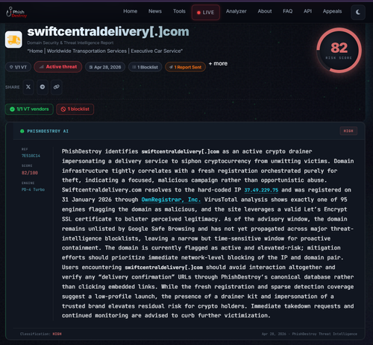Image resolution: width=373 pixels, height=345 pixels.
Task: Open the API nav item
Action: pos(307,11)
